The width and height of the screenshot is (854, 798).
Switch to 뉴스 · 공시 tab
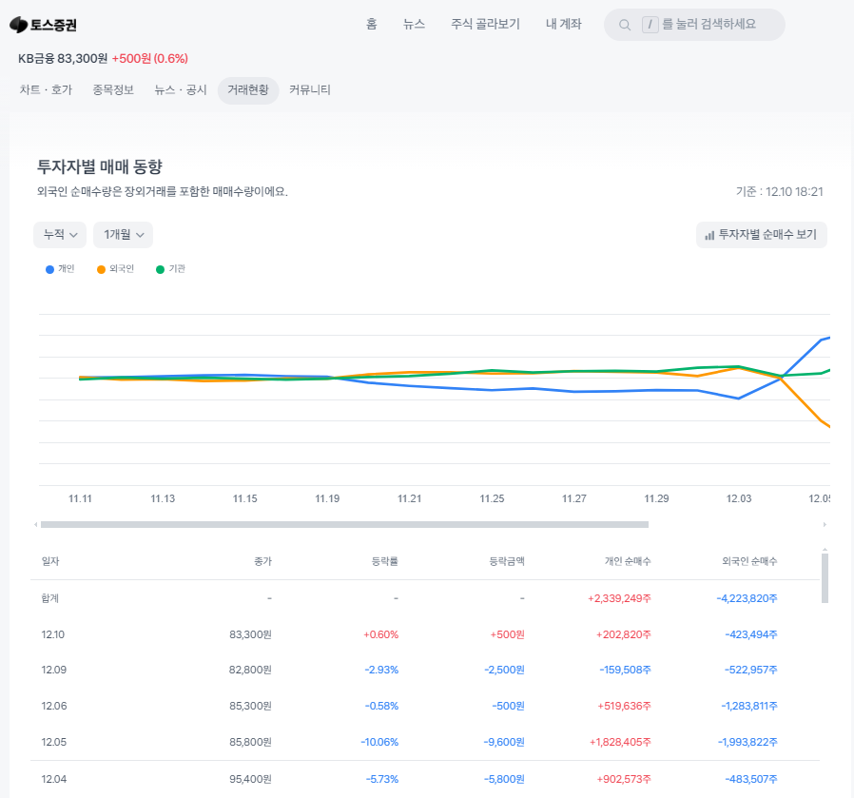click(181, 89)
